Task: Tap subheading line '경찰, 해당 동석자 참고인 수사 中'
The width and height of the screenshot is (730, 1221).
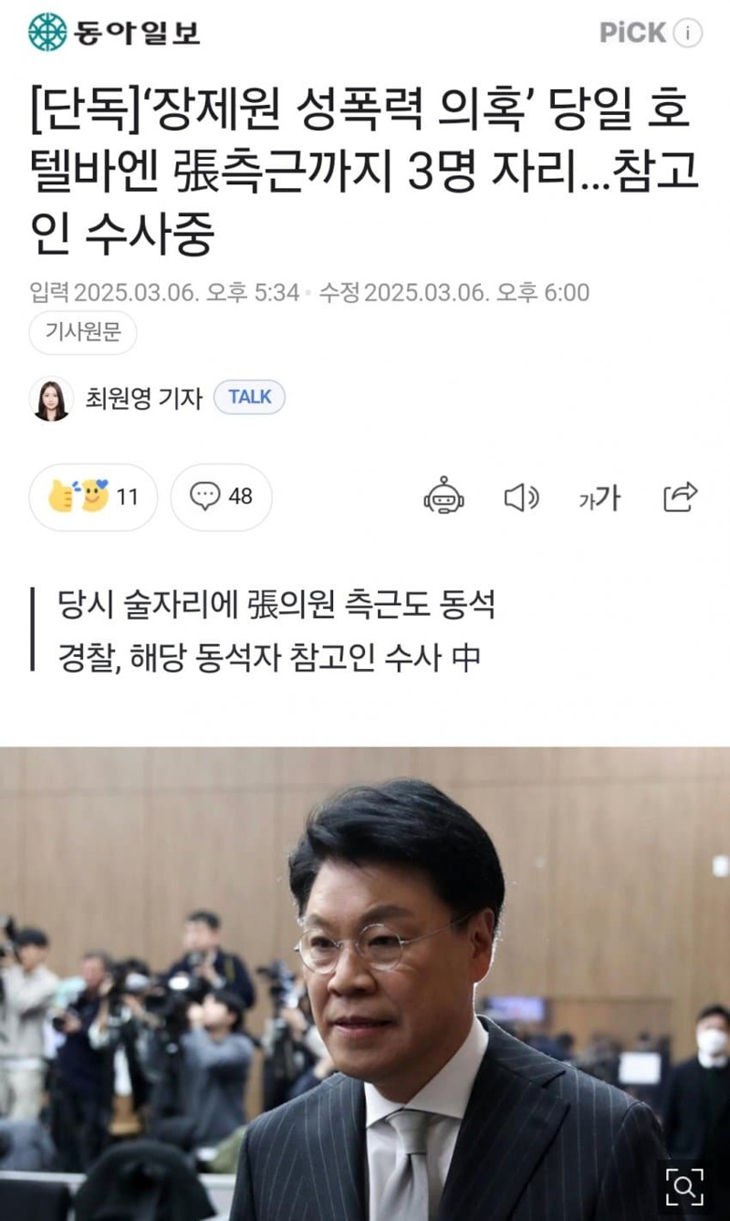Action: (x=268, y=657)
